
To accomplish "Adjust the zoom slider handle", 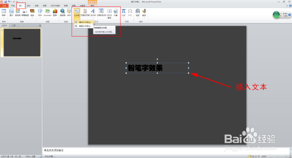I will tap(278, 157).
